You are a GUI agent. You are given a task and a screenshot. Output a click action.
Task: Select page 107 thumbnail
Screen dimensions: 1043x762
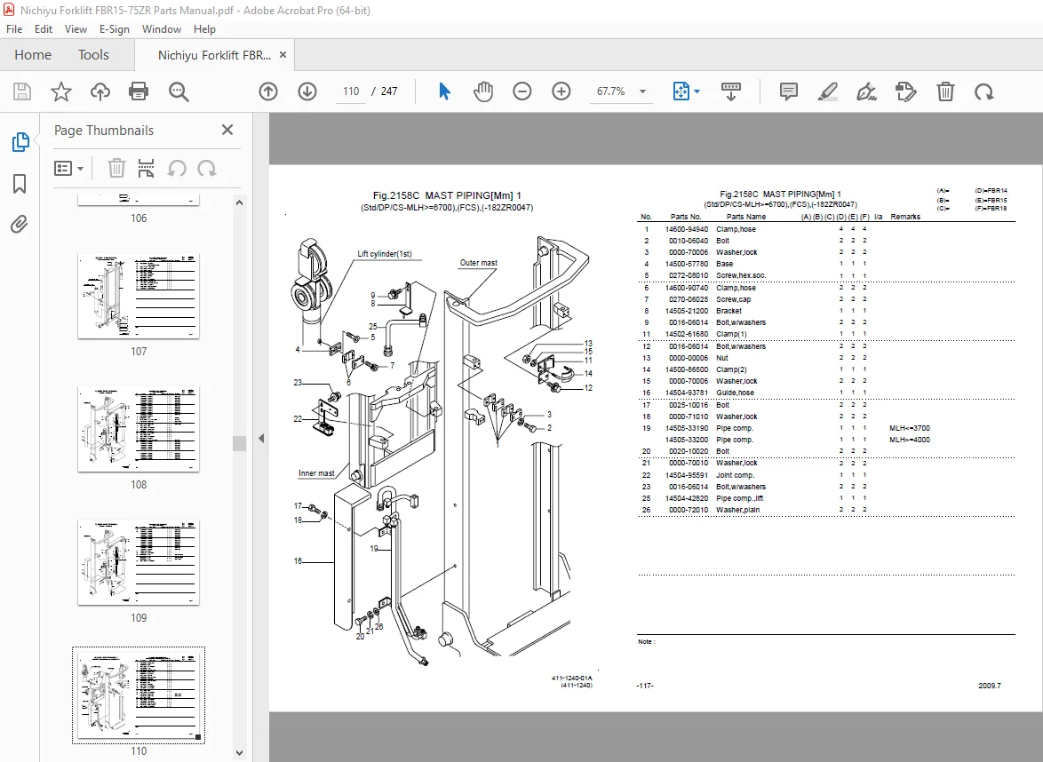point(139,296)
